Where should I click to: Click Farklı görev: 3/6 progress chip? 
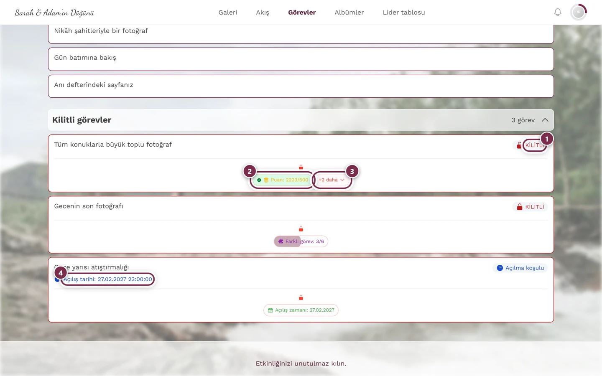[301, 241]
